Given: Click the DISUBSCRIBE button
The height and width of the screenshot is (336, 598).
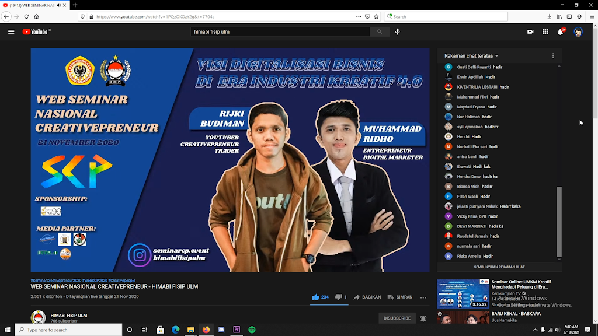Looking at the screenshot, I should [x=397, y=318].
